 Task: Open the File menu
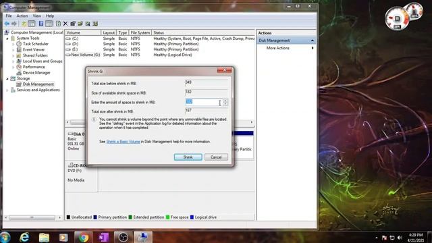9,16
